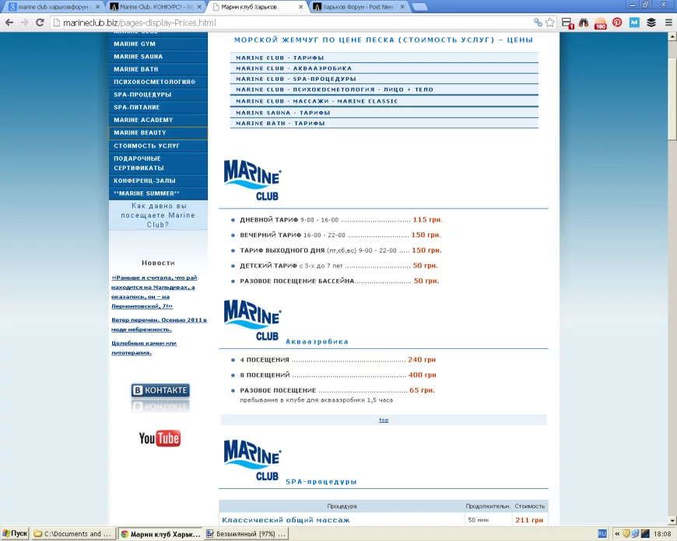Bookmark this page with the star icon
The image size is (677, 541).
(x=549, y=23)
